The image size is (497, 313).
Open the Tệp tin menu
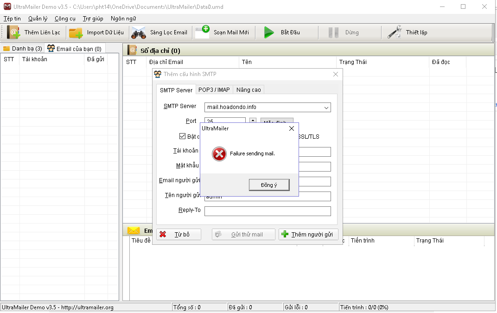click(13, 19)
